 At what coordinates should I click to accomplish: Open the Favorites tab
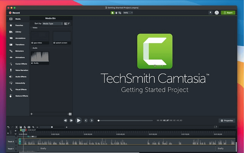pyautogui.click(x=18, y=25)
